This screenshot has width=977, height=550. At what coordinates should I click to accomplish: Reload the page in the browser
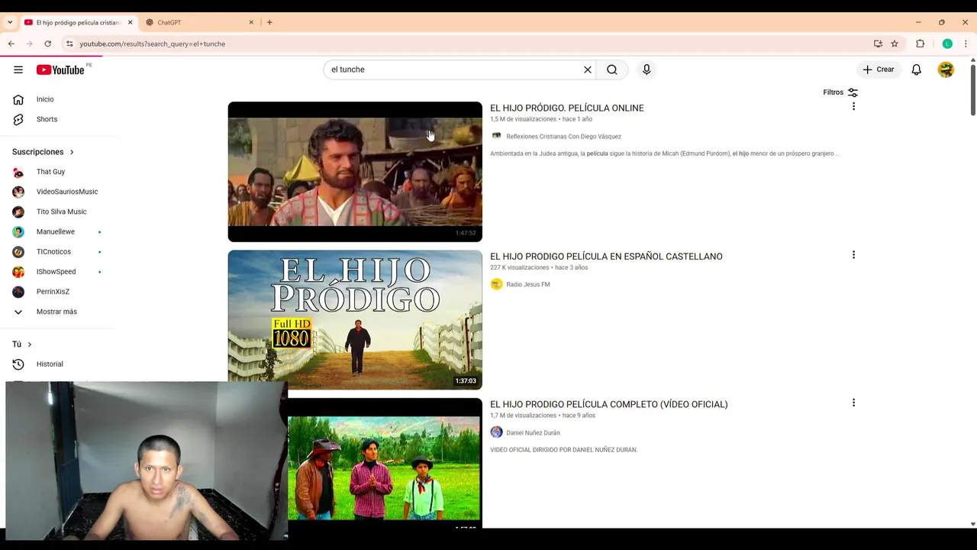(47, 44)
